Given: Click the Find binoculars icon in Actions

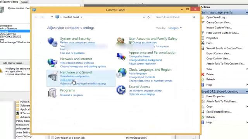Looking at the screenshot, I should [x=203, y=43].
